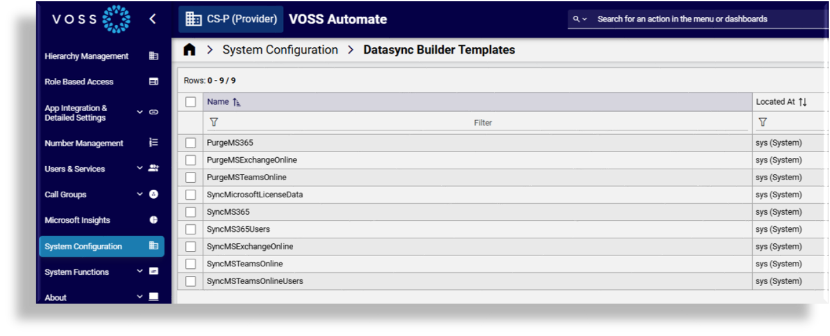Check the SyncMSTeamsOnline row checkbox
This screenshot has width=830, height=336.
click(x=190, y=264)
